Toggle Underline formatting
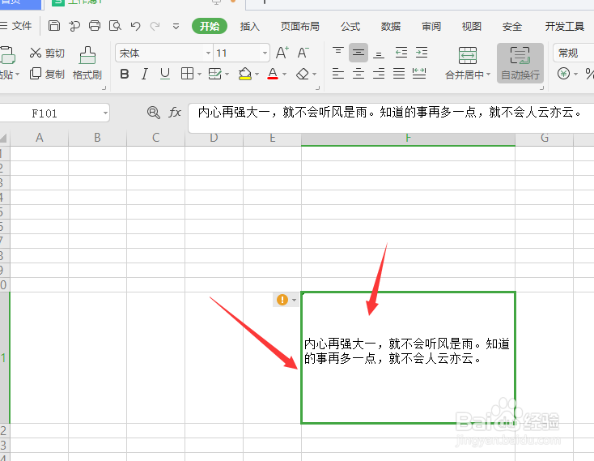This screenshot has height=461, width=594. coord(165,74)
